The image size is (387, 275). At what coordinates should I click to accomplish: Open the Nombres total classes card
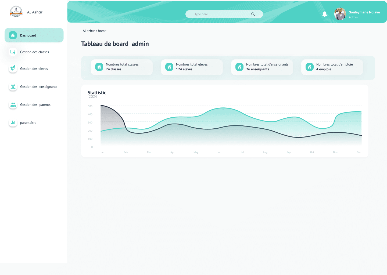click(122, 67)
